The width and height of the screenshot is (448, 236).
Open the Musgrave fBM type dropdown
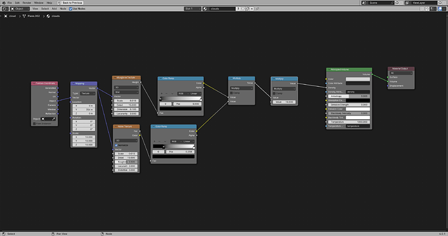coord(127,92)
